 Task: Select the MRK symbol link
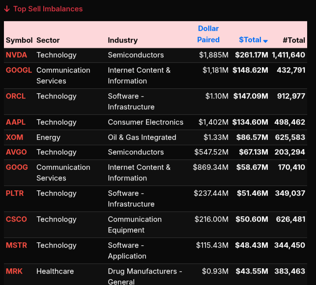14,271
